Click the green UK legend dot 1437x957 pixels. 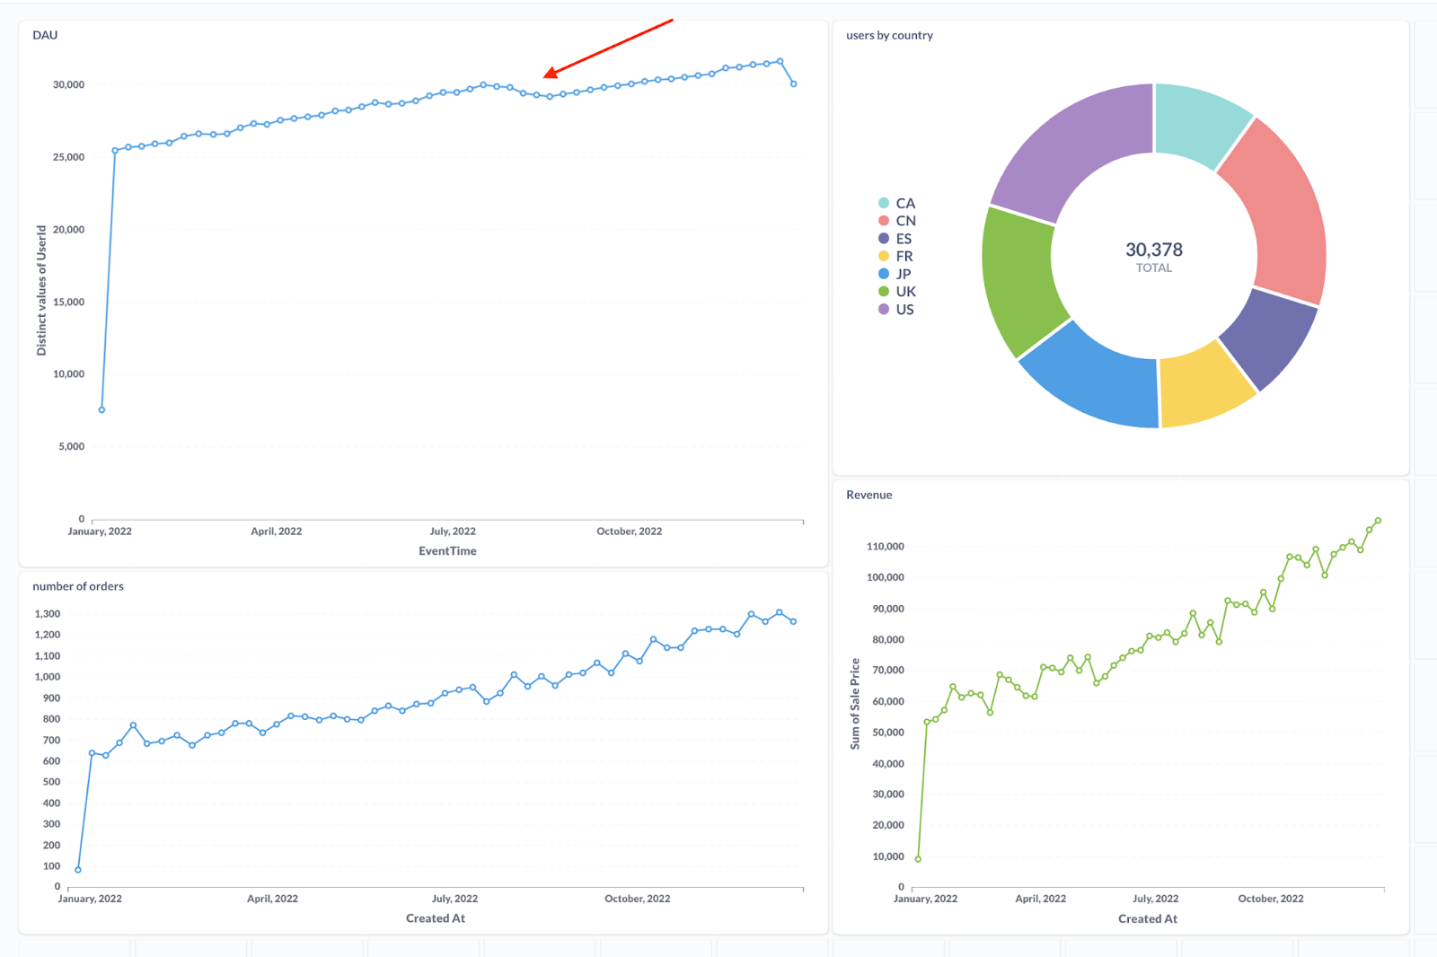[x=885, y=291]
